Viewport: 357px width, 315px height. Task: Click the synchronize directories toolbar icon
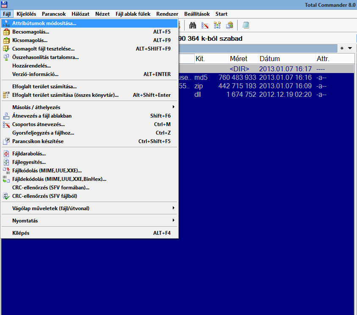(217, 25)
